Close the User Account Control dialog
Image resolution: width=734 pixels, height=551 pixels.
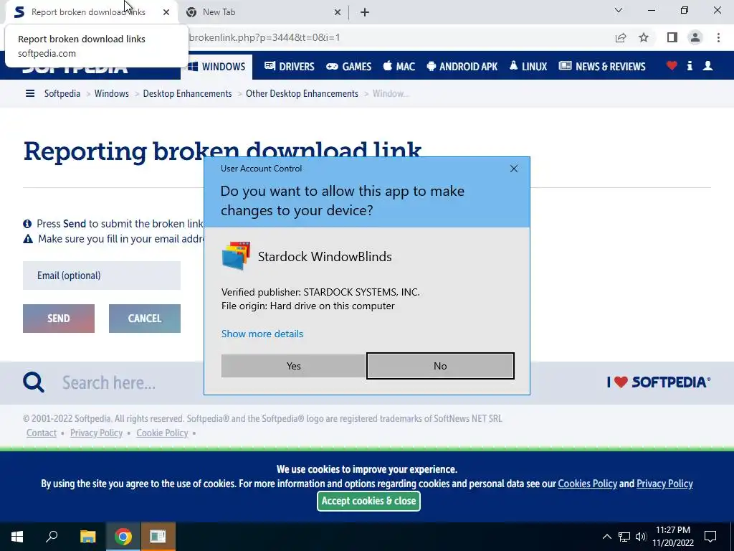click(x=513, y=169)
